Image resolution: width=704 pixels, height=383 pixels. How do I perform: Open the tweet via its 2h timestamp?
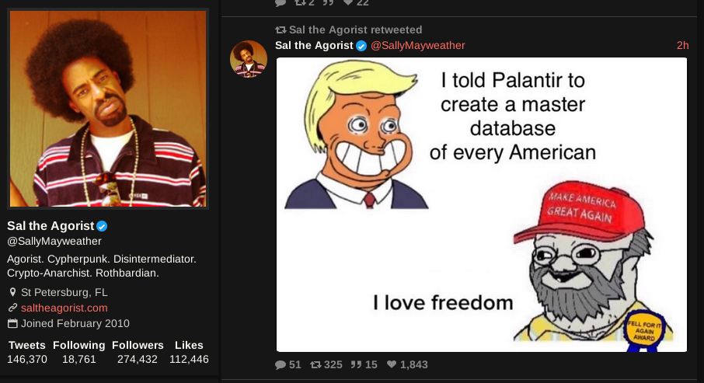coord(682,46)
